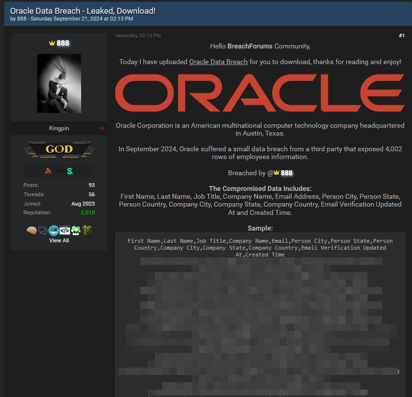Open View All awards link
Viewport: 412px width, 397px height.
[59, 240]
